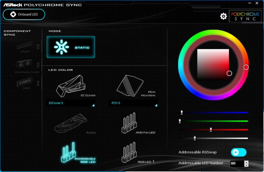The image size is (264, 172).
Task: Click the saturation square picker marker
Action: pos(229,73)
